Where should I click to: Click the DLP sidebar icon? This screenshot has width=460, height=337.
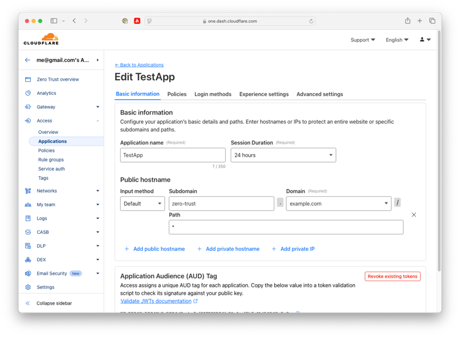[x=28, y=246]
